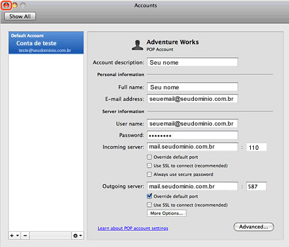The height and width of the screenshot is (247, 289).
Task: Uncheck outgoing Override default port
Action: (x=149, y=196)
